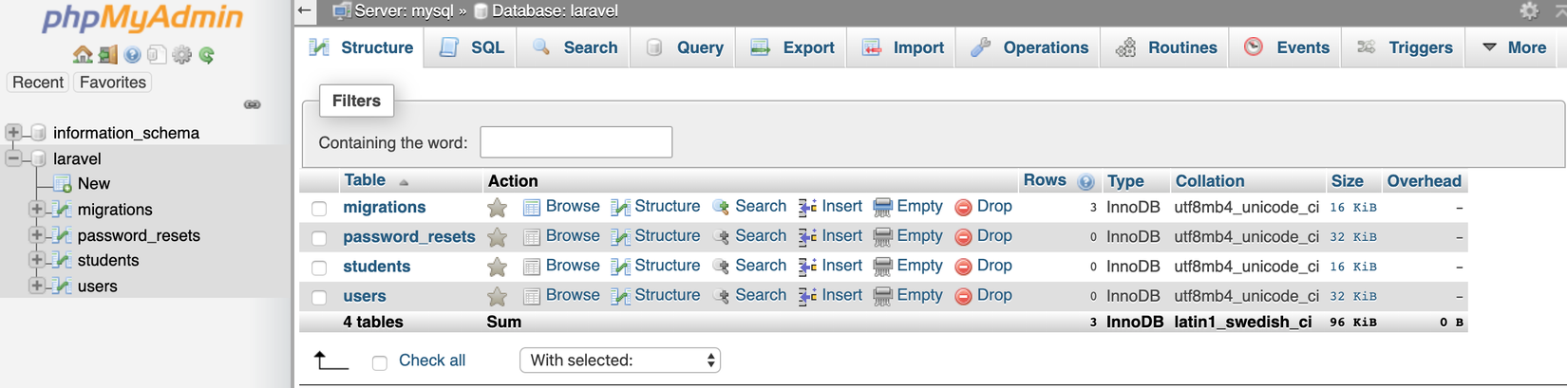The image size is (1567, 388).
Task: Select the users table checkbox
Action: point(319,297)
